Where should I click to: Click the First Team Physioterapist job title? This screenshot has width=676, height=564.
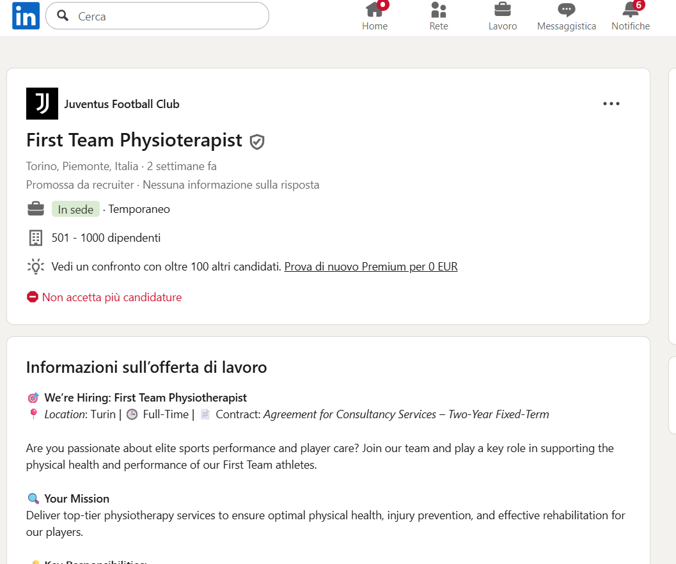[x=134, y=140]
